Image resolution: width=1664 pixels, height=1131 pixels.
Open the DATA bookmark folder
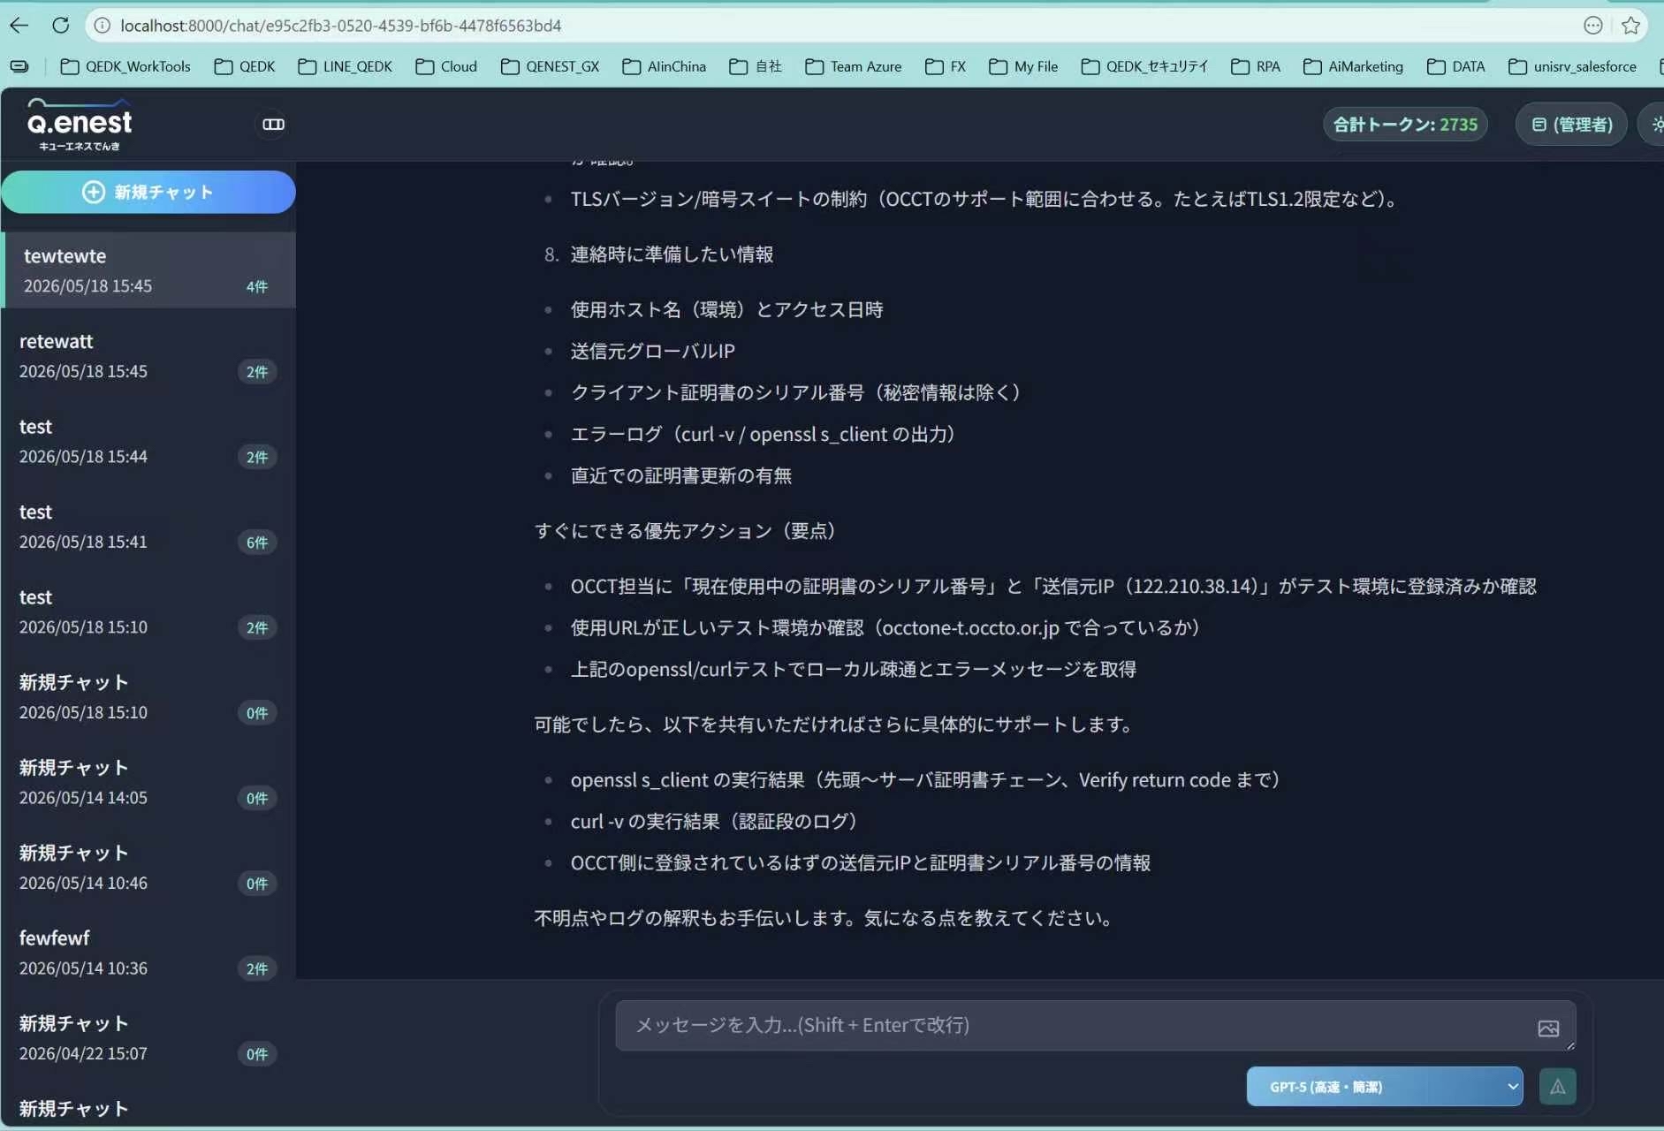pos(1455,66)
